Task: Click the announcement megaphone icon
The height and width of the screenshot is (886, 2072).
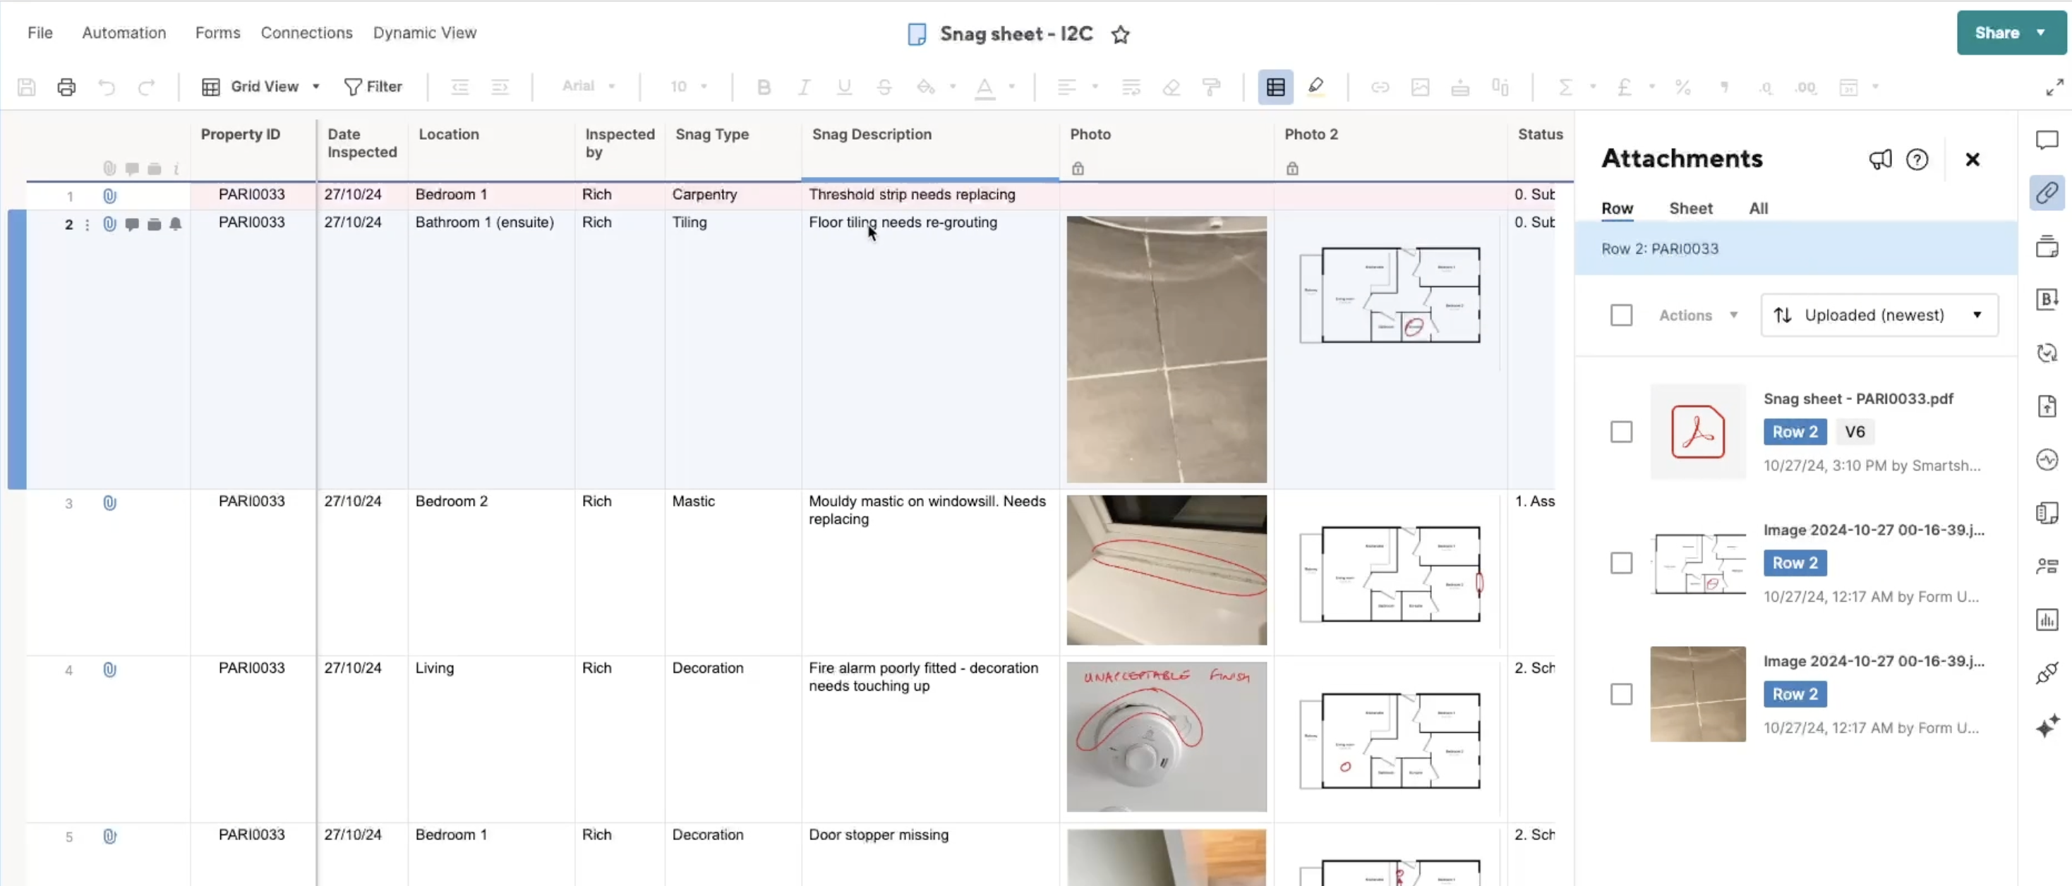Action: click(1880, 159)
